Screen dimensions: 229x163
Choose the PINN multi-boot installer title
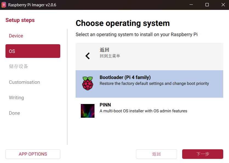point(105,105)
